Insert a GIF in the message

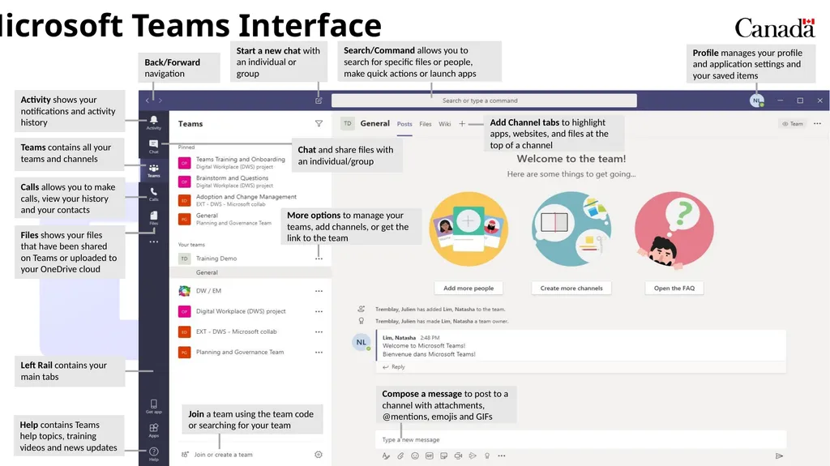pos(430,455)
